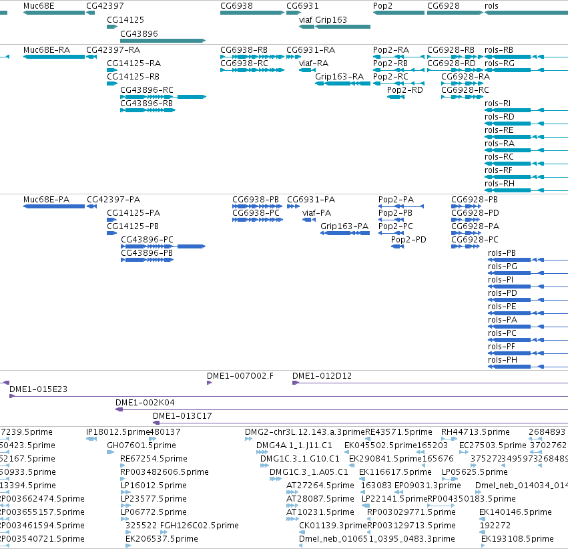The height and width of the screenshot is (549, 568).
Task: Click protein Pop2-PD
Action: (x=408, y=240)
